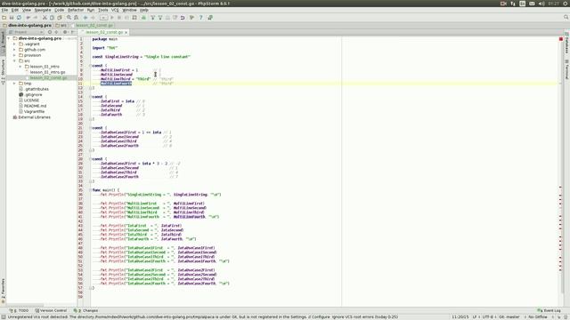Collapse the dive-into-golang.pro root node
The width and height of the screenshot is (570, 320).
[9, 38]
